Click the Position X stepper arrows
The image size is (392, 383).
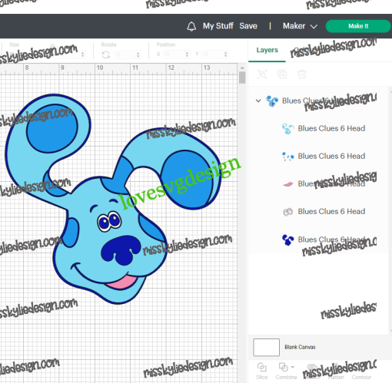pos(187,54)
